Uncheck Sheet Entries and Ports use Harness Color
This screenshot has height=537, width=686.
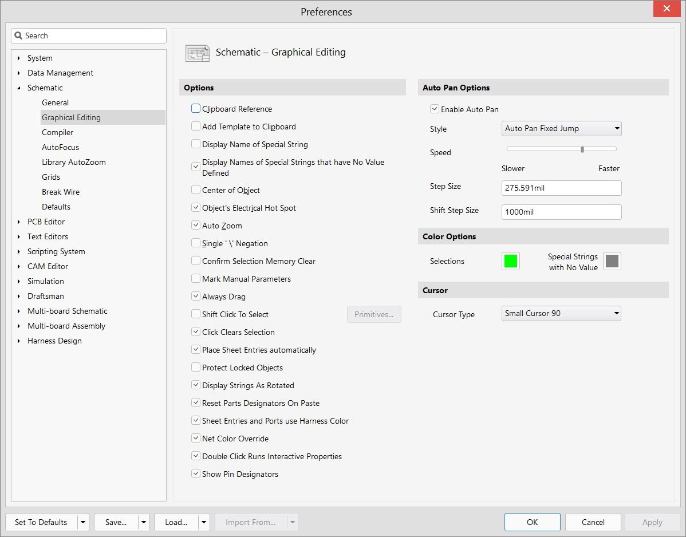[196, 421]
